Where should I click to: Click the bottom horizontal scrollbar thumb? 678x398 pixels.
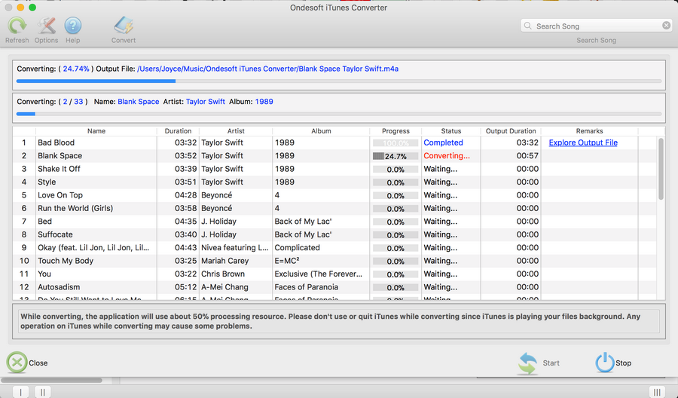pos(51,380)
